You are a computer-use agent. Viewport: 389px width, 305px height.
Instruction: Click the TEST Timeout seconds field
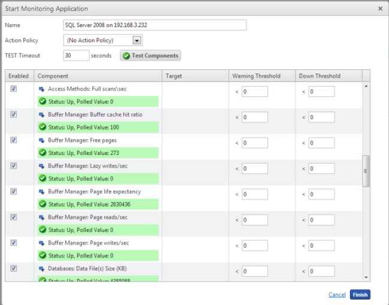(76, 55)
